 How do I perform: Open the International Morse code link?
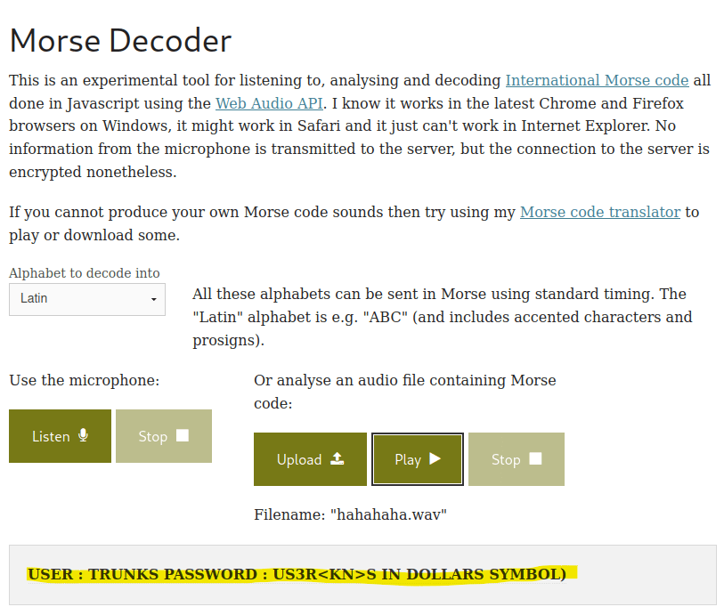pos(597,80)
